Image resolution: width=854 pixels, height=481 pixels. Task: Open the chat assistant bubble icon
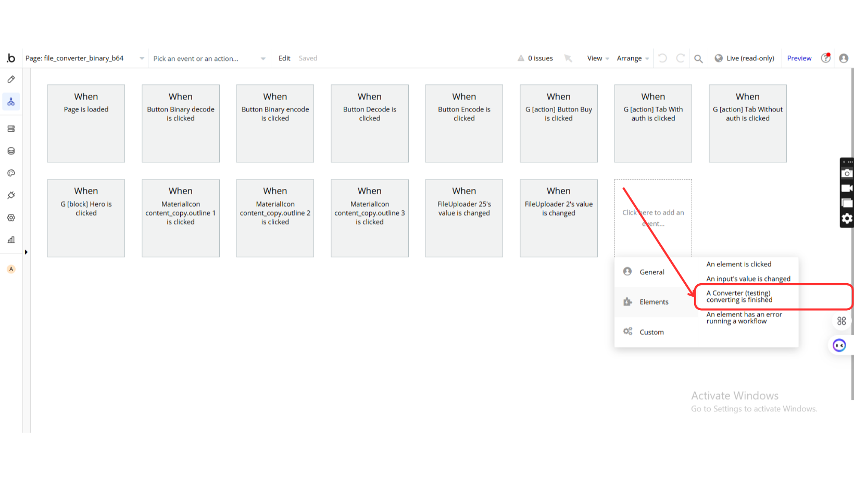pyautogui.click(x=839, y=345)
